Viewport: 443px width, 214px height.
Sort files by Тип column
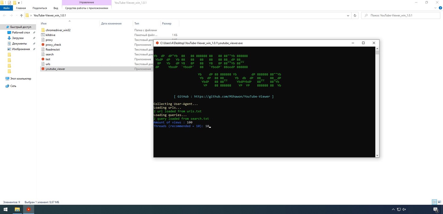137,23
